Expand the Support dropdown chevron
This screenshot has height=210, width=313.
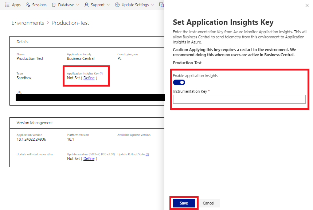pyautogui.click(x=108, y=5)
